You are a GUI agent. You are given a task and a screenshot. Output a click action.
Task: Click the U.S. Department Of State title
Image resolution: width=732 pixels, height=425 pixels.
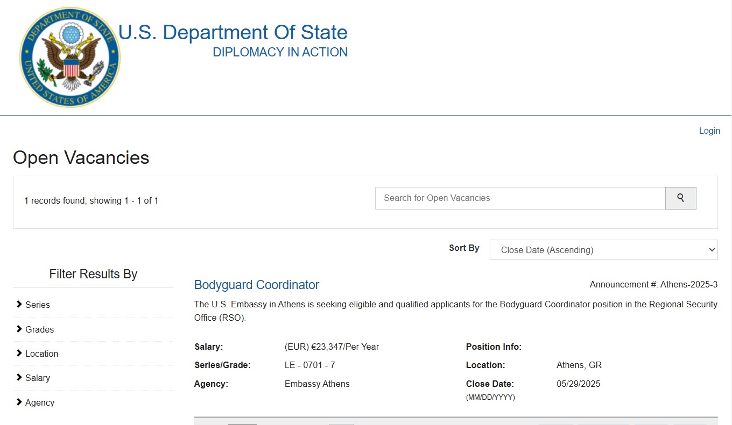point(233,32)
